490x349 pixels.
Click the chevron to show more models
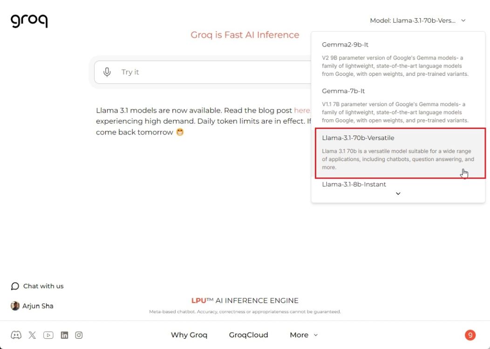point(398,194)
